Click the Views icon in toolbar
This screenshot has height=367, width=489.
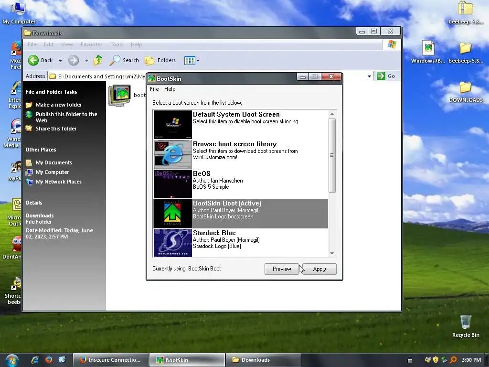tap(189, 60)
